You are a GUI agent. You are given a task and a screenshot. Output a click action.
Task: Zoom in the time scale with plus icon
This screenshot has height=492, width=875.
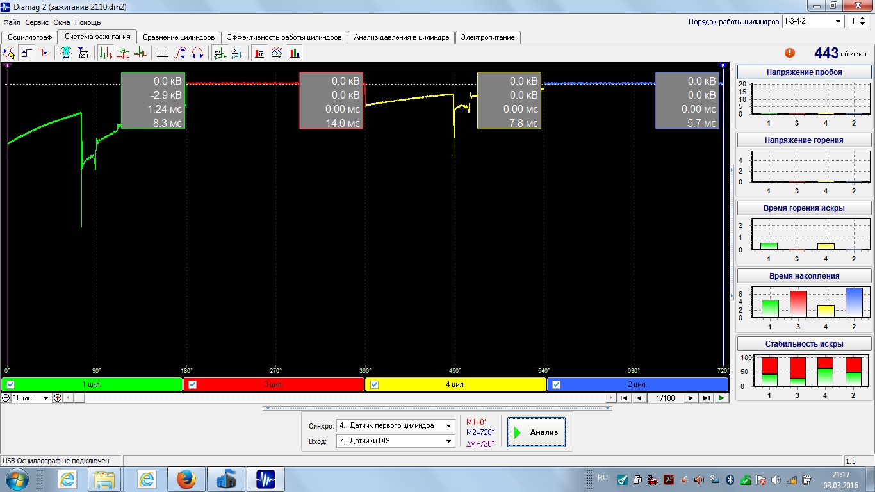tap(58, 398)
